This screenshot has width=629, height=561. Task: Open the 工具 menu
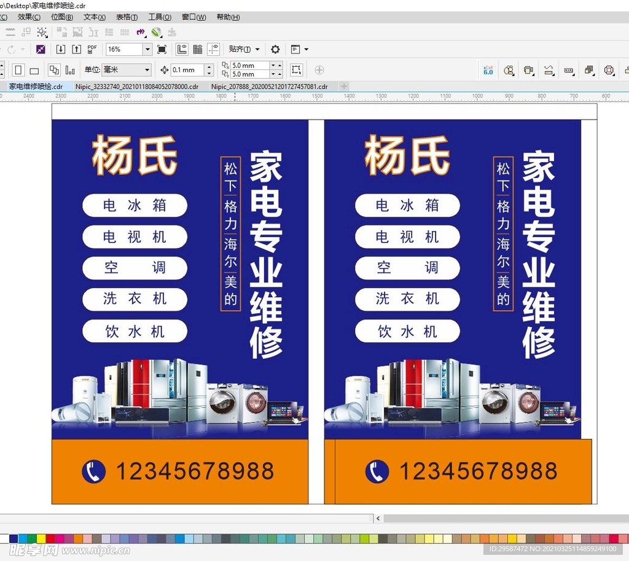[158, 17]
